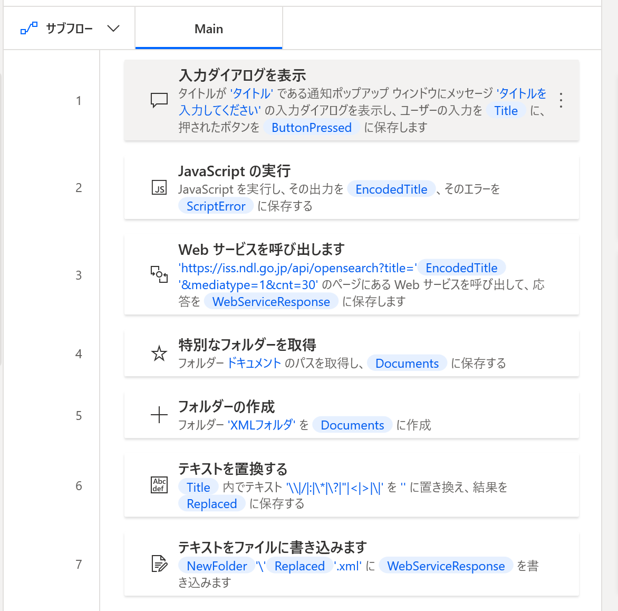Click the ButtonPressed variable chip
The width and height of the screenshot is (618, 611).
coord(311,127)
